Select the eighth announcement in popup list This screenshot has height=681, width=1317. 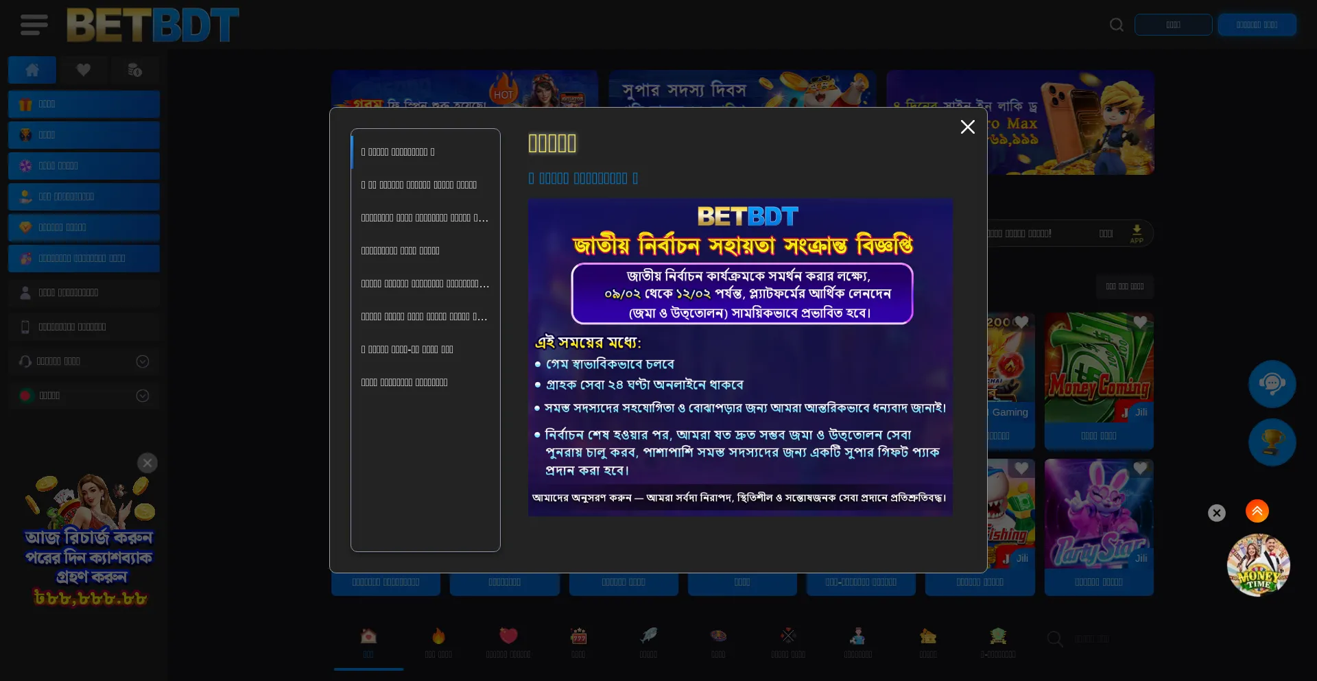coord(425,383)
